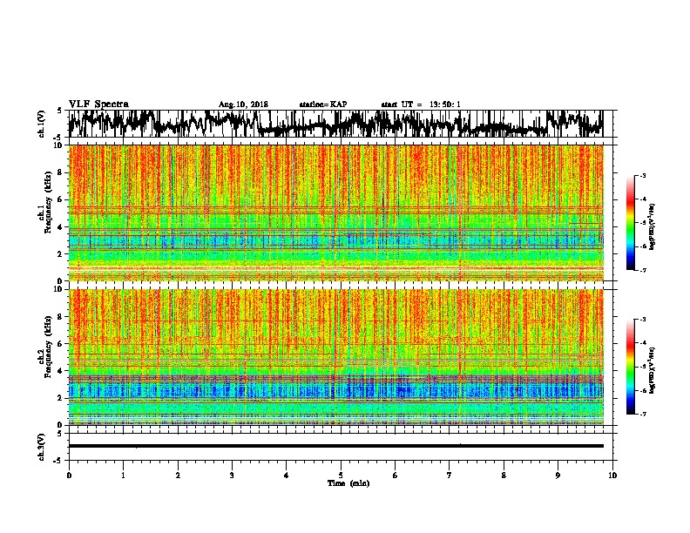Click the time-axis tick label "4"
The width and height of the screenshot is (690, 533).
point(287,476)
